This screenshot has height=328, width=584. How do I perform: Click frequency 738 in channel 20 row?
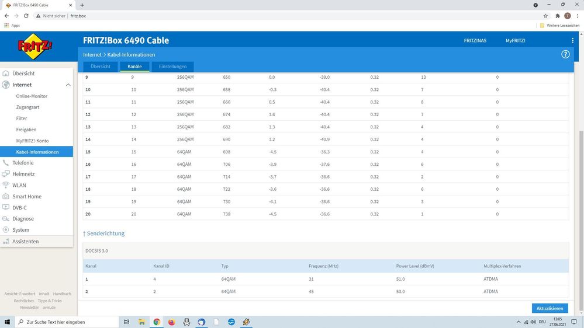tap(226, 214)
